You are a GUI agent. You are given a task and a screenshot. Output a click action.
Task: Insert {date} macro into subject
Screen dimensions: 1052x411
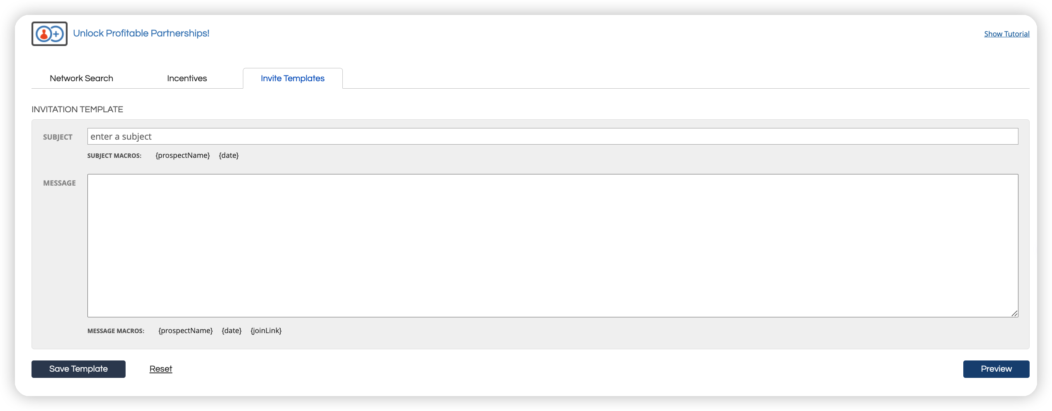(x=229, y=155)
